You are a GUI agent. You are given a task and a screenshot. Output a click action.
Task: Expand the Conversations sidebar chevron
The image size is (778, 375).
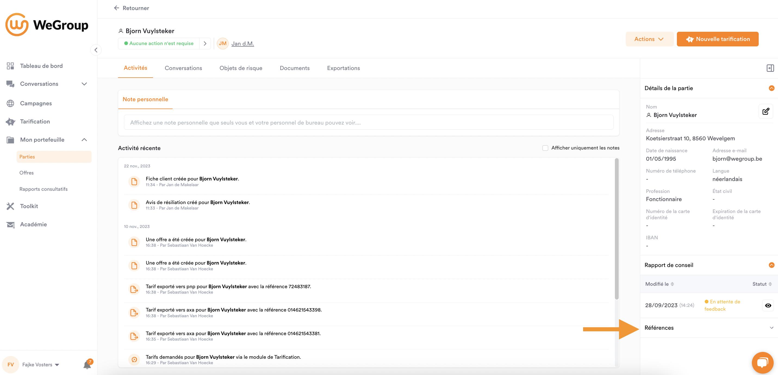tap(84, 84)
